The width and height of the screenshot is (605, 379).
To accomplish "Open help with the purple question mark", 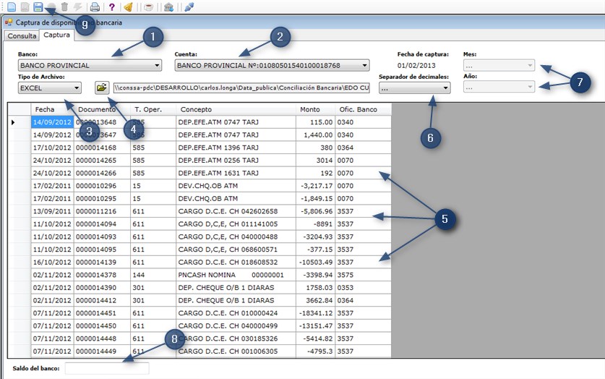I will pos(112,7).
